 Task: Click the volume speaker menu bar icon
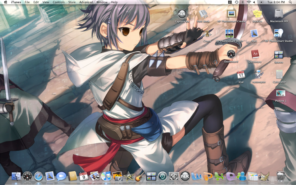tap(254, 2)
